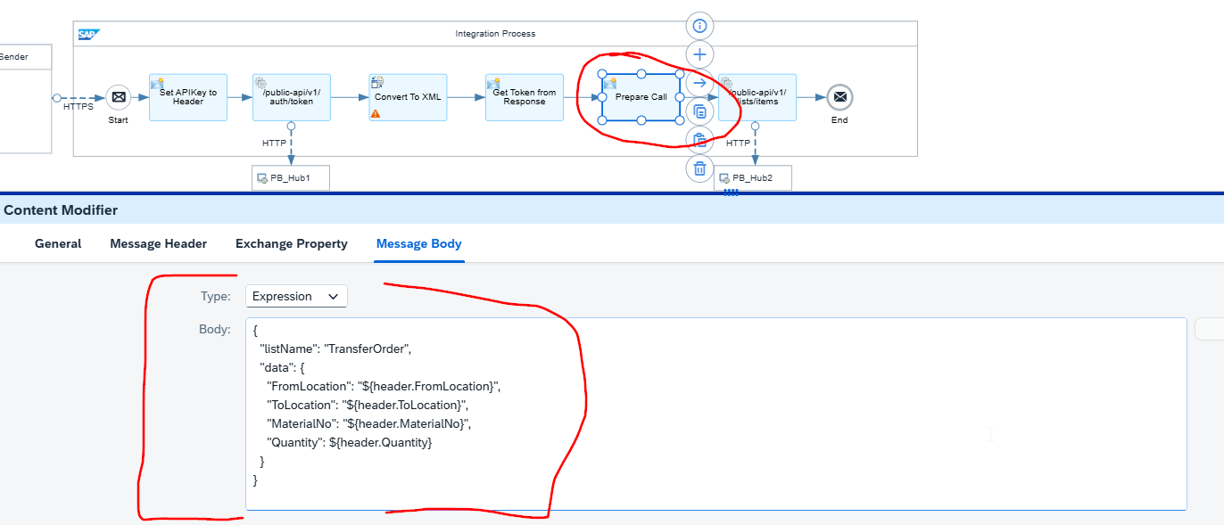1224x525 pixels.
Task: Select the Get Token from Response step
Action: 524,97
